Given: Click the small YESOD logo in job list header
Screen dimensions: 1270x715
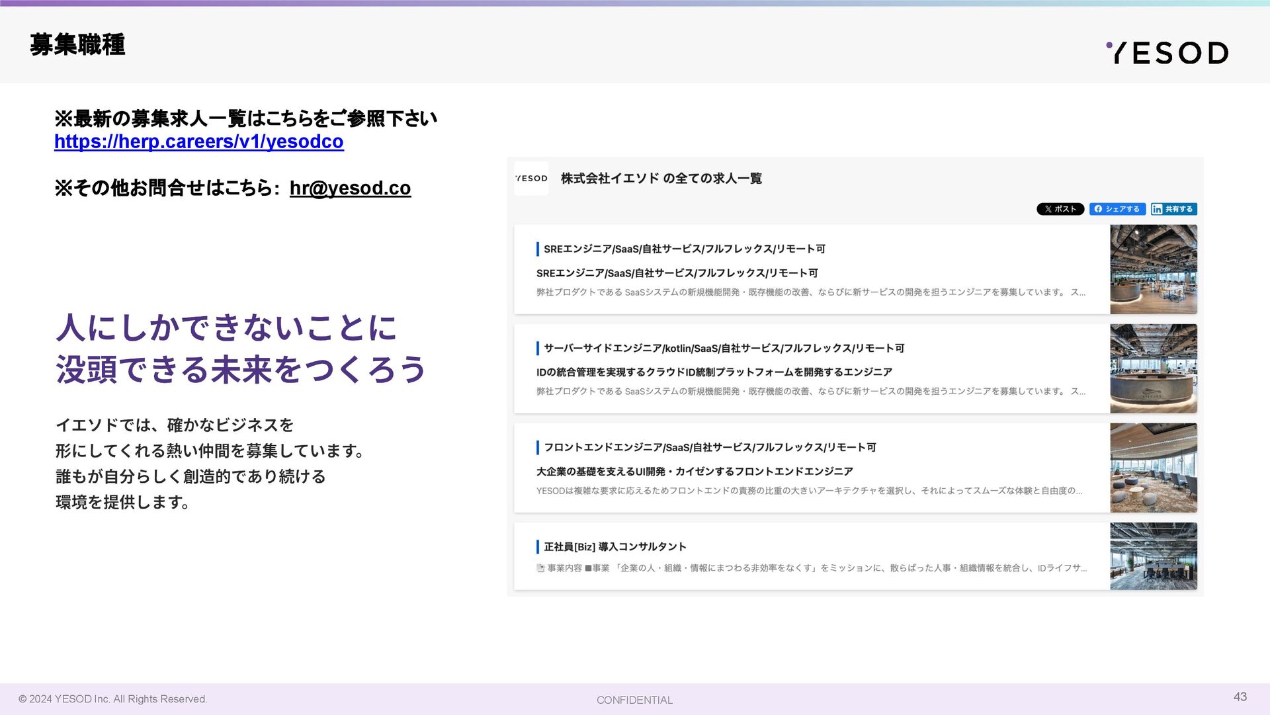Looking at the screenshot, I should (531, 179).
